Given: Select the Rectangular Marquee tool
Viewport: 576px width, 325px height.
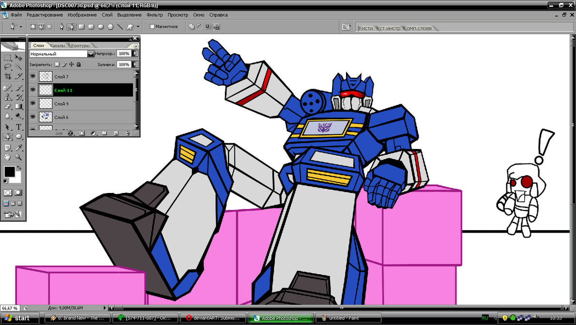Looking at the screenshot, I should tap(7, 58).
